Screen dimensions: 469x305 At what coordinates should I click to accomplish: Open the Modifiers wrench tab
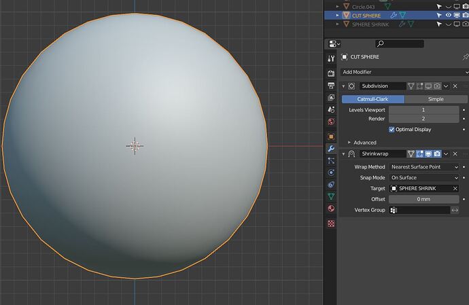tap(331, 149)
